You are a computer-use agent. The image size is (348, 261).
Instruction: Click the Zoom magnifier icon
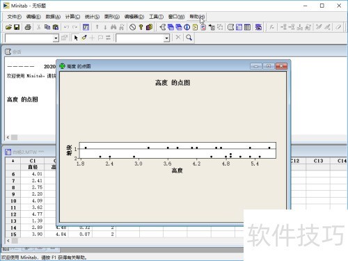(x=189, y=38)
